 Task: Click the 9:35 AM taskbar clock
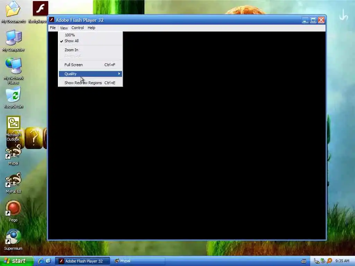342,261
